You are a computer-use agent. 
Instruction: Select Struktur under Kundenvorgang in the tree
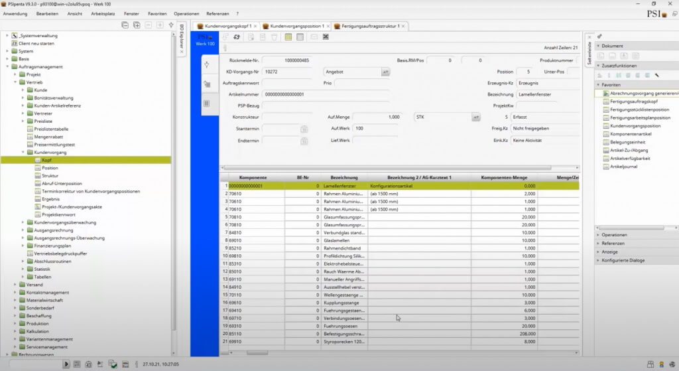pos(50,176)
